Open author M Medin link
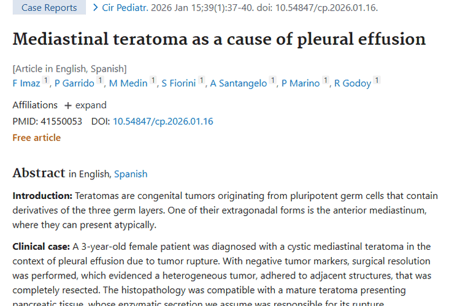The width and height of the screenshot is (460, 306). click(x=128, y=83)
